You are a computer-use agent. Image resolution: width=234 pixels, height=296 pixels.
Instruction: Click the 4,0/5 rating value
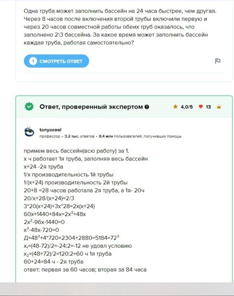(187, 107)
